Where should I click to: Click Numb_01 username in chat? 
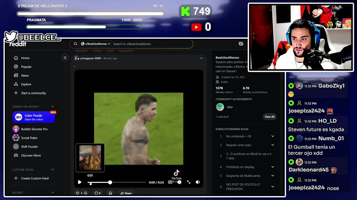[331, 138]
